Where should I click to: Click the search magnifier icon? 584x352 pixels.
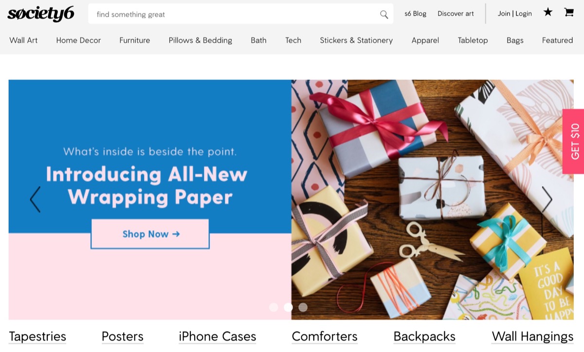(x=384, y=14)
